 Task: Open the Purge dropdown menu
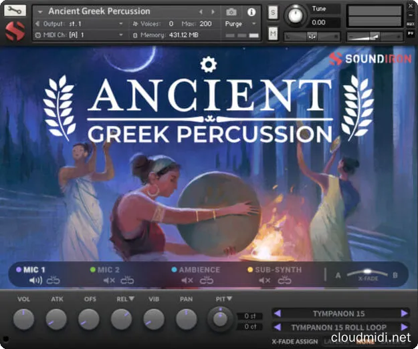pos(238,23)
